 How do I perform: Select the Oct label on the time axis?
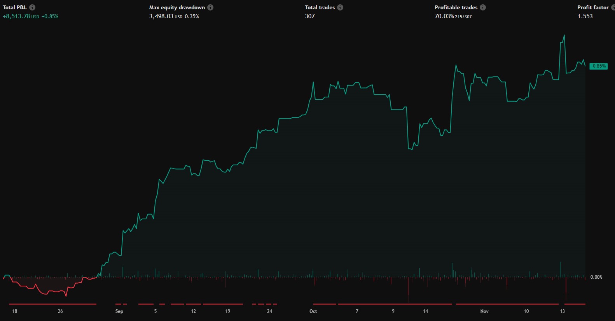pyautogui.click(x=313, y=311)
